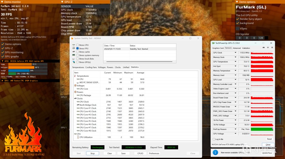285x159 pixels.
Task: Toggle the Render furry object checkbox
Action: (x=237, y=19)
